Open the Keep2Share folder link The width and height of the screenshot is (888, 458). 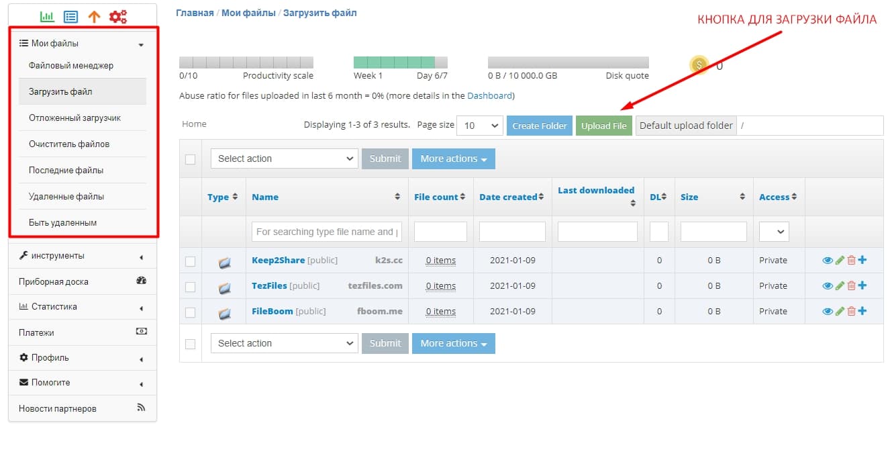pyautogui.click(x=279, y=260)
